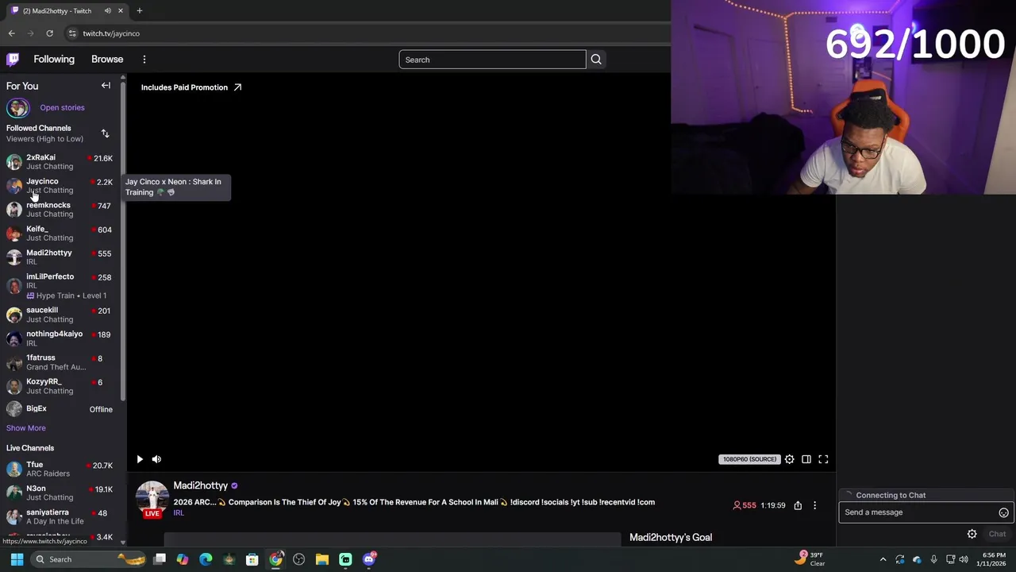The image size is (1016, 572).
Task: Launch Microsoft Edge from the taskbar
Action: click(x=206, y=559)
